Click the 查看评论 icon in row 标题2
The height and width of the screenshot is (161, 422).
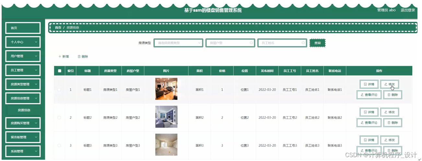tap(362, 123)
